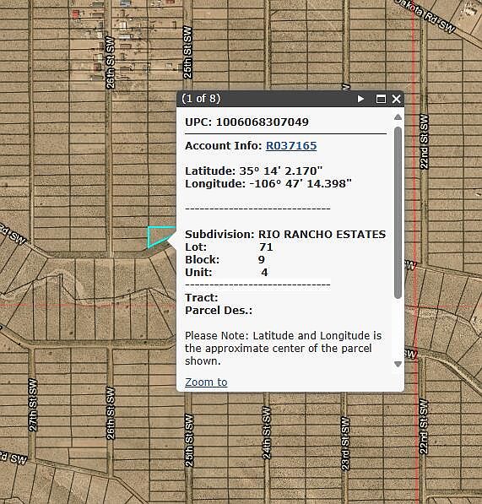Click the Block 9 row
The image size is (482, 504).
point(225,259)
